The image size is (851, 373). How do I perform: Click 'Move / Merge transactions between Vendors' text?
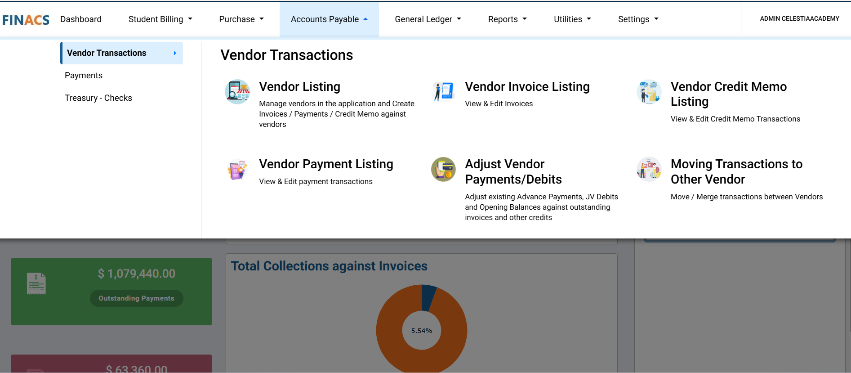(747, 197)
